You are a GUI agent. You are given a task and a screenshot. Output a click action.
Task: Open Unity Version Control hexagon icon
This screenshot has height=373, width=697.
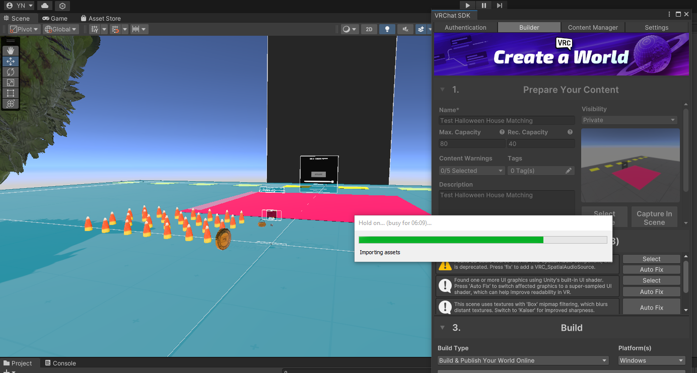coord(62,6)
